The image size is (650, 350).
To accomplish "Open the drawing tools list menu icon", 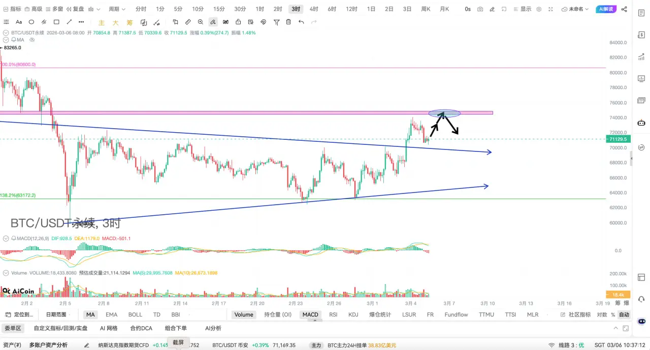I will tap(6, 22).
